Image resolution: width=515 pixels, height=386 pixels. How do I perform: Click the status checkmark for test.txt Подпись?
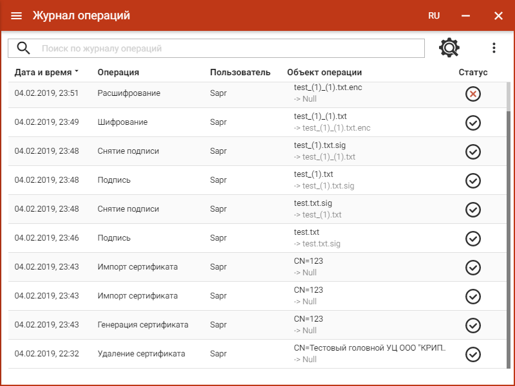(x=473, y=239)
